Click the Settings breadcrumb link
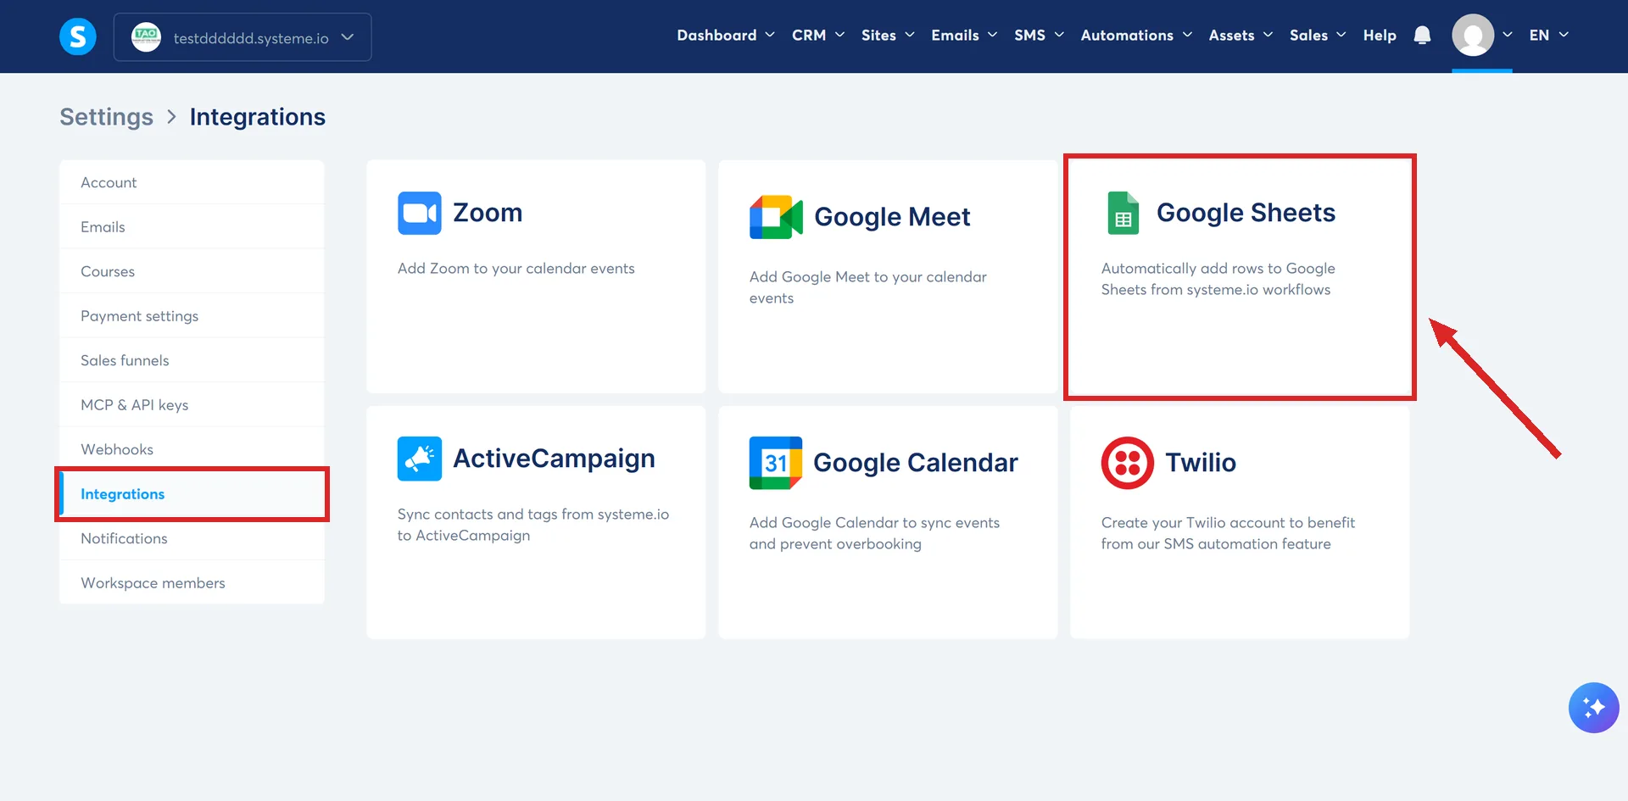1628x801 pixels. pyautogui.click(x=106, y=117)
